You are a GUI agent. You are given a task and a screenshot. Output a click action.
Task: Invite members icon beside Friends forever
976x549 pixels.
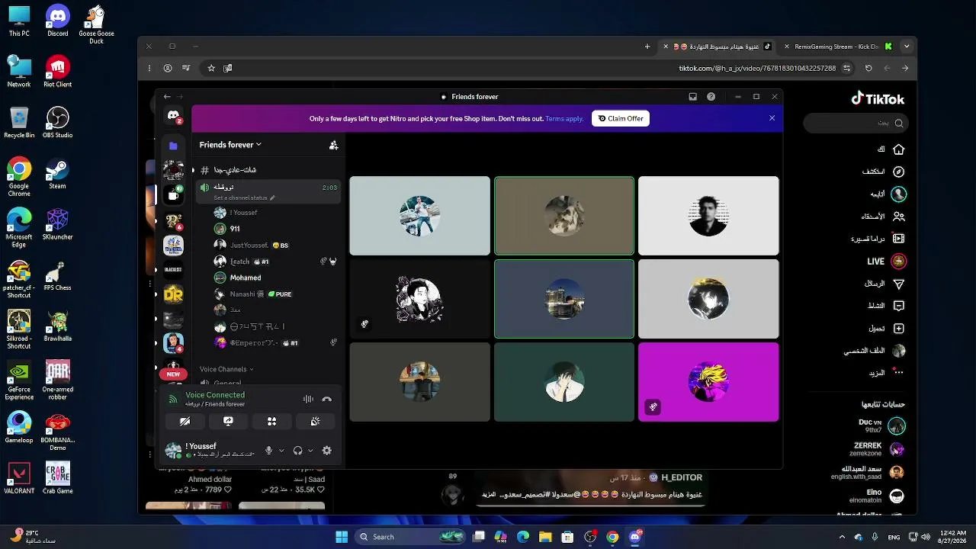coord(333,145)
